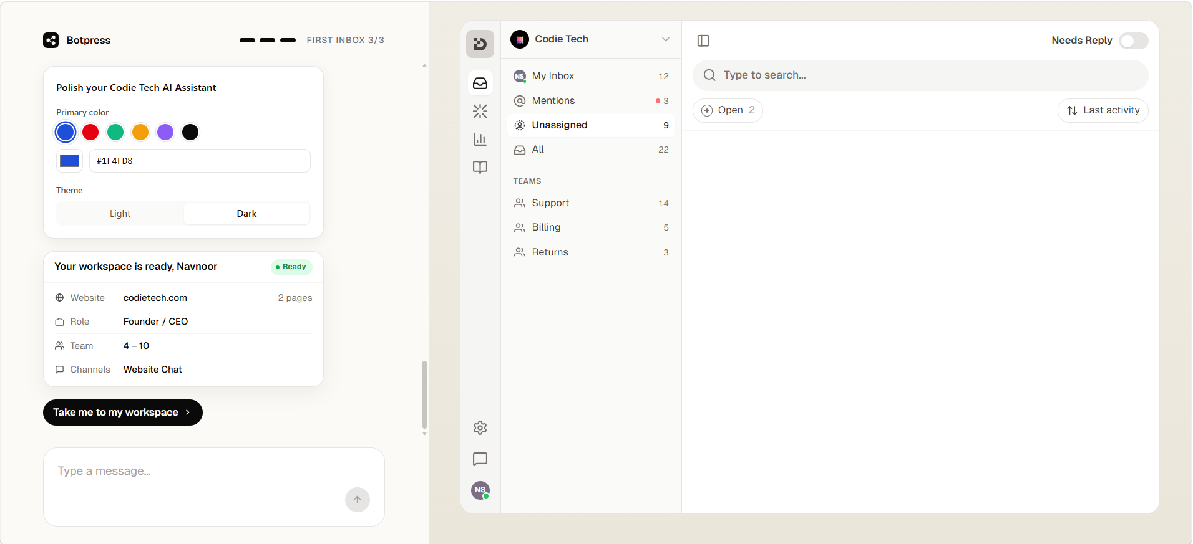Pick the blue primary color swatch

(x=66, y=132)
